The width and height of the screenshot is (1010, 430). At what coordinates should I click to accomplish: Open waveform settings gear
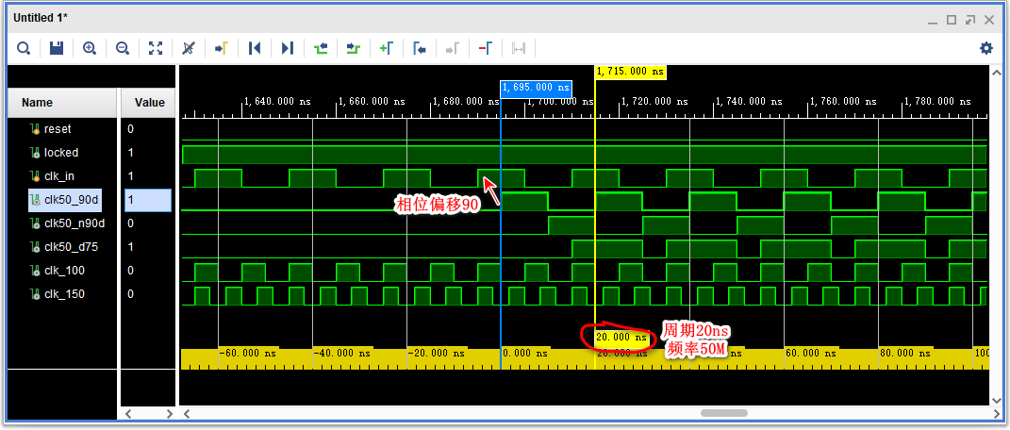pyautogui.click(x=986, y=48)
